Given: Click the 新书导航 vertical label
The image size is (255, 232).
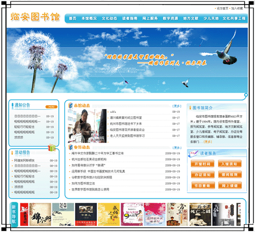Looking at the screenshot, I should 14,214.
